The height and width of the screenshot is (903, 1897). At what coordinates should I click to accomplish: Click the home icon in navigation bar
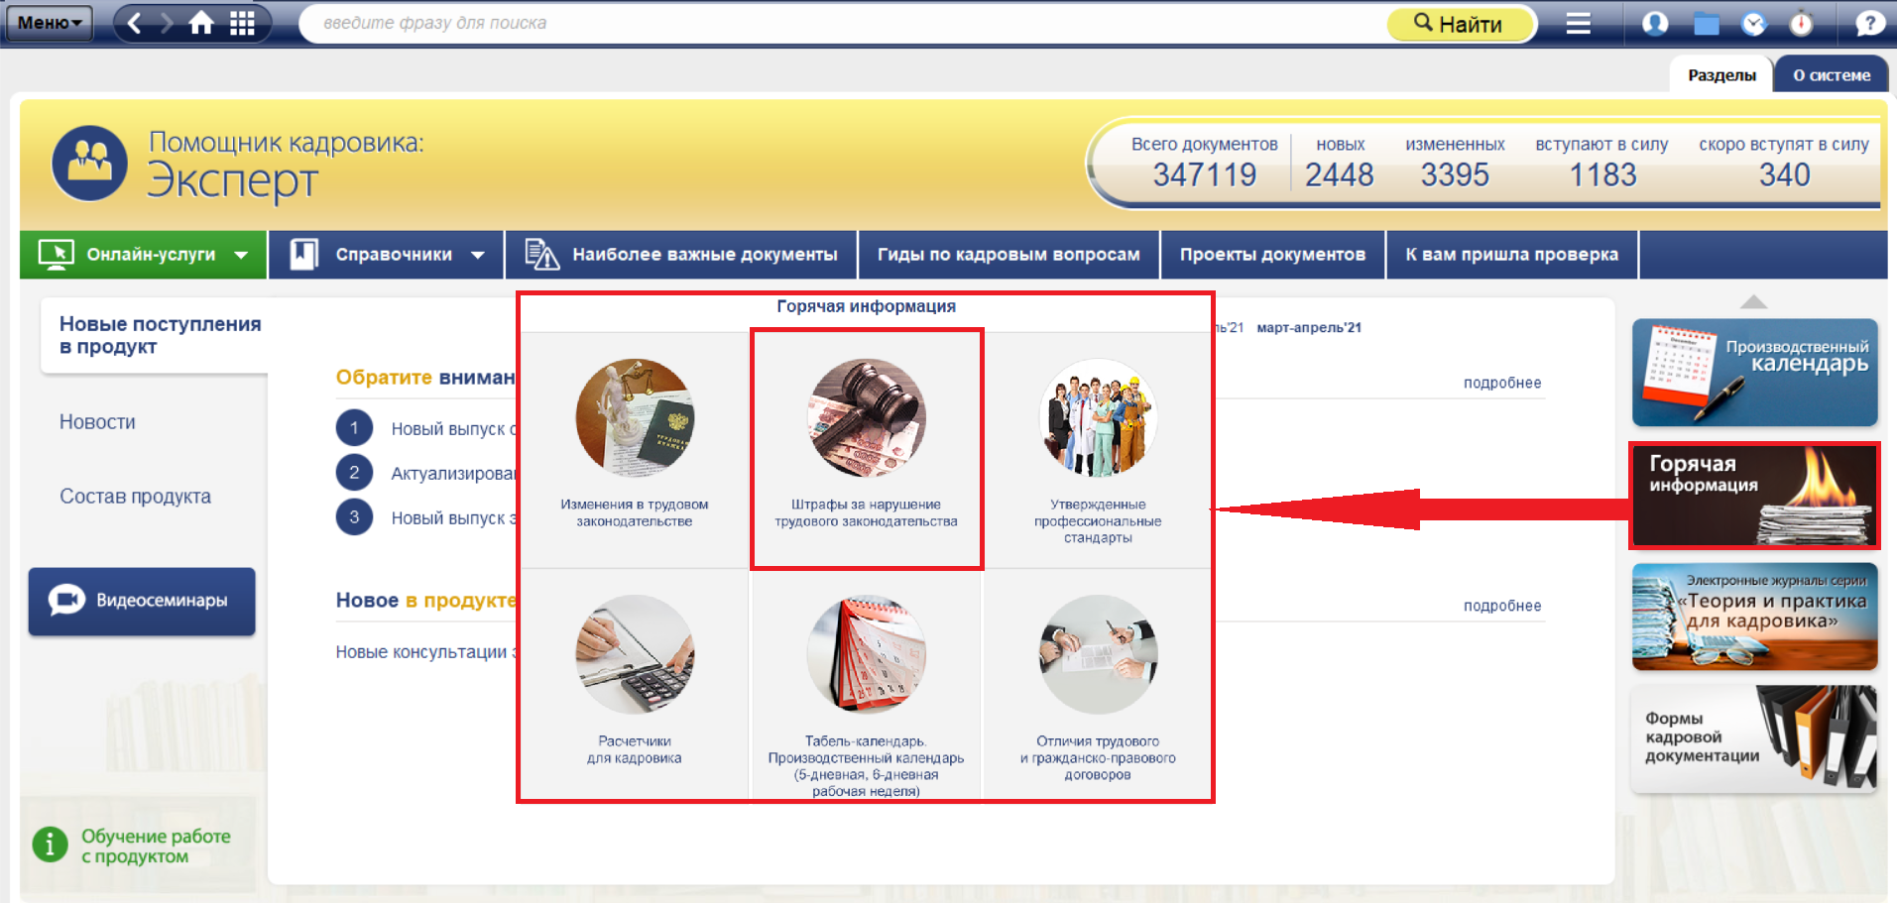[x=201, y=23]
